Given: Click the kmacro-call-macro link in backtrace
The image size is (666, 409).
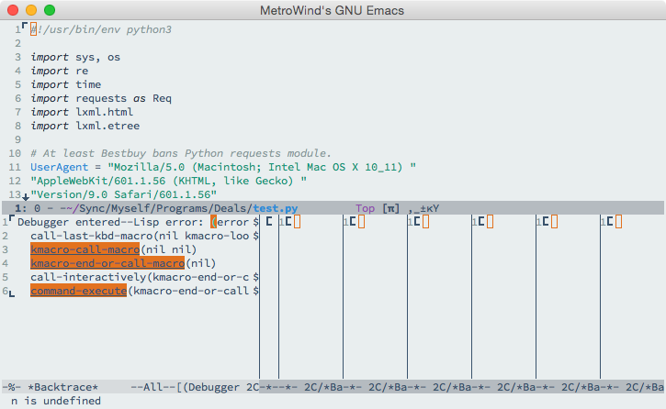Looking at the screenshot, I should click(x=85, y=249).
